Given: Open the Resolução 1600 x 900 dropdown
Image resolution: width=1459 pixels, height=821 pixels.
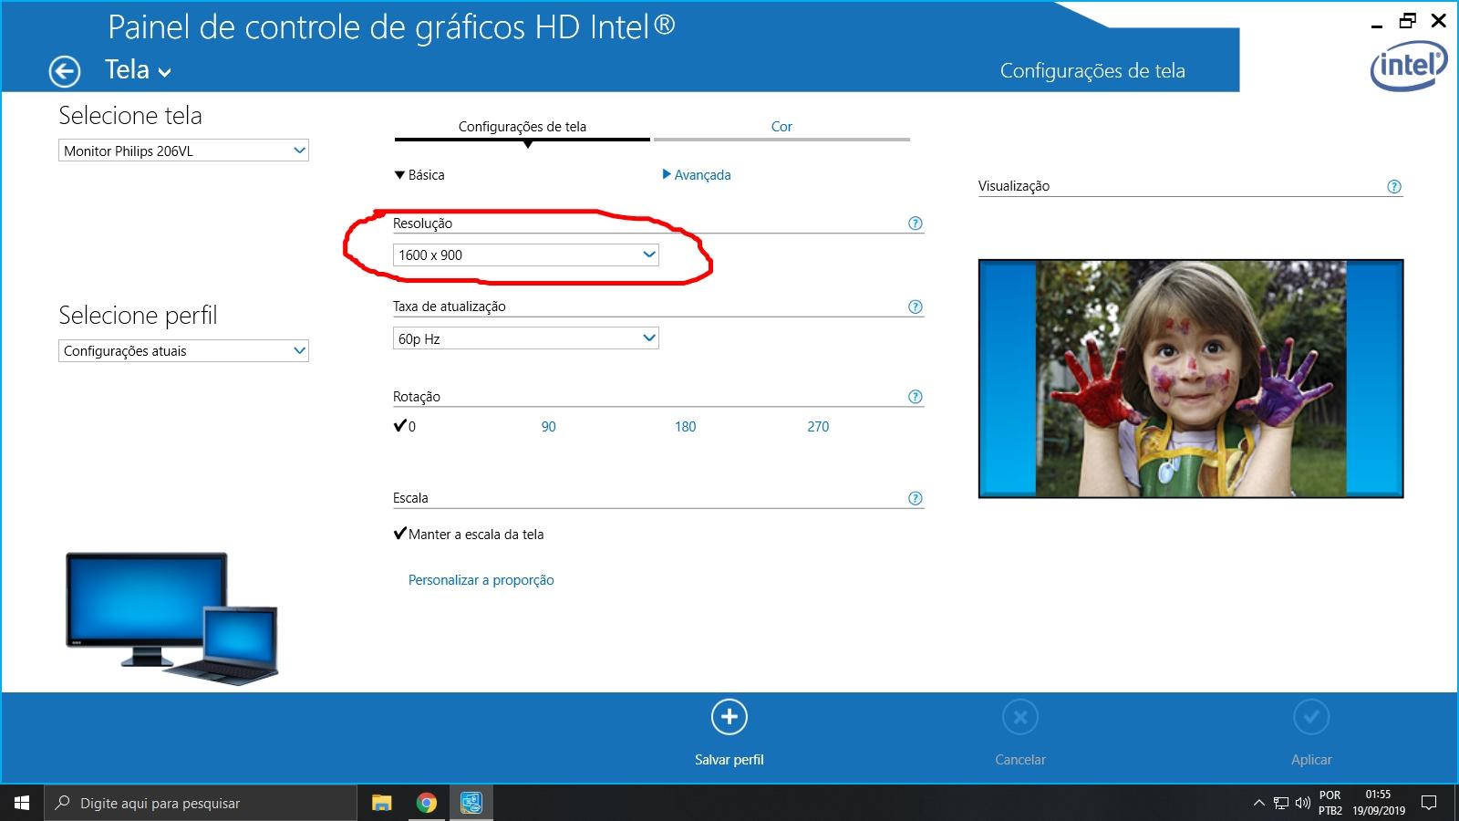Looking at the screenshot, I should [x=525, y=255].
